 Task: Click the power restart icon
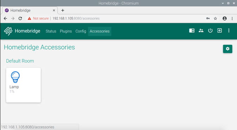210,30
